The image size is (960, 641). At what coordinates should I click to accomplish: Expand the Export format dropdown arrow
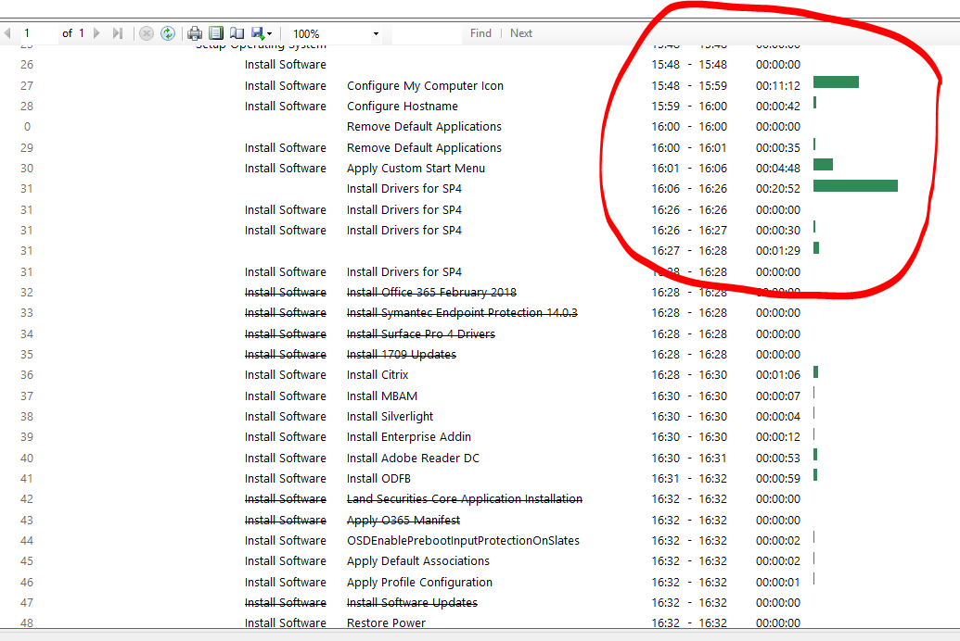269,34
